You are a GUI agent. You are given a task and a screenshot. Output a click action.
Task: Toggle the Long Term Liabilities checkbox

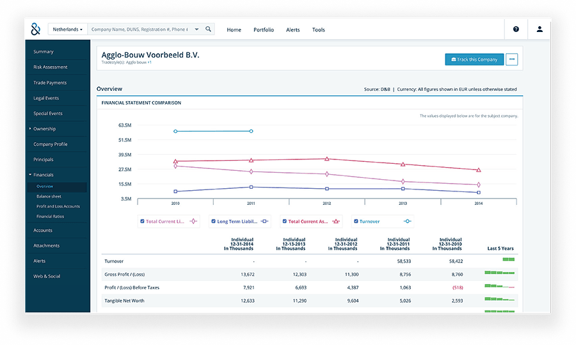pos(213,221)
